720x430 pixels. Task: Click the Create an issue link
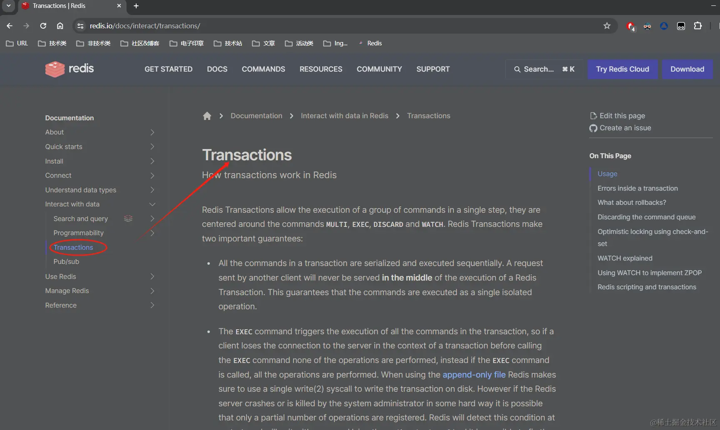[620, 128]
